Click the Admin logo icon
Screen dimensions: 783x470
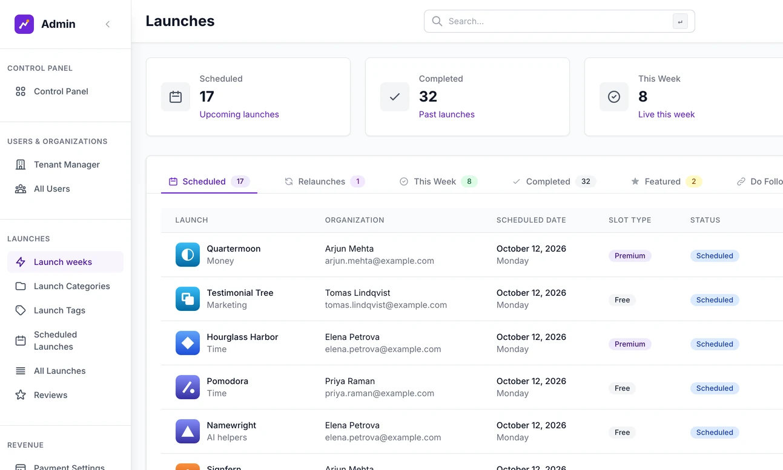(x=24, y=24)
